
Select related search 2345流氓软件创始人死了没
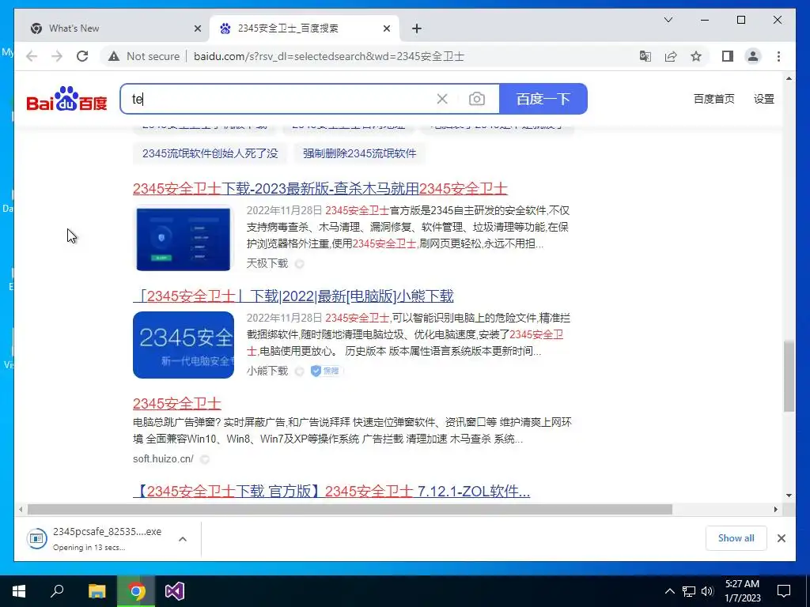[210, 153]
